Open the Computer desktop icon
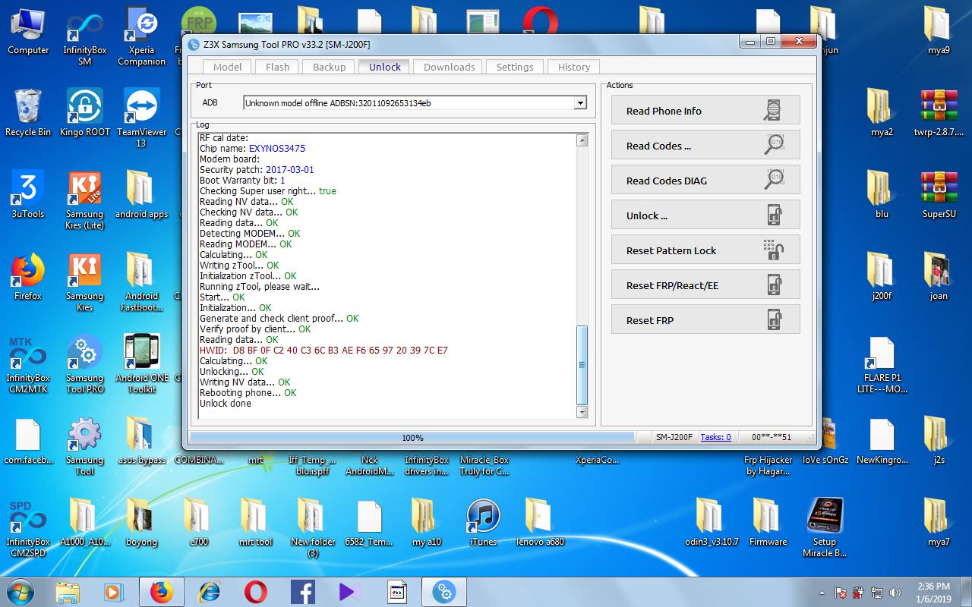This screenshot has height=607, width=972. click(x=28, y=30)
